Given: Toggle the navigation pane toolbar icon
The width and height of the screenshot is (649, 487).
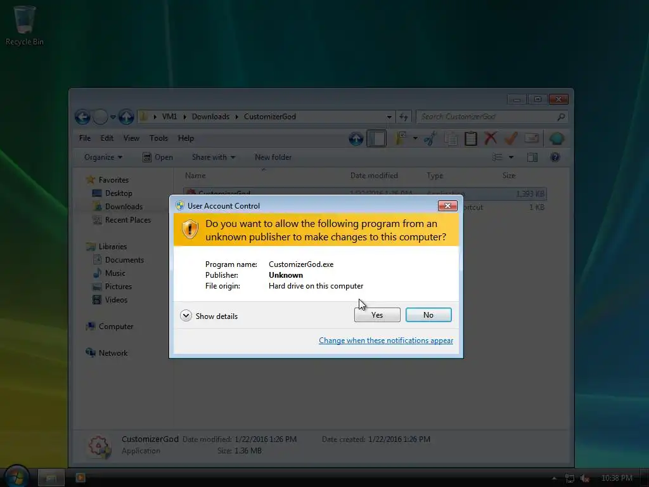Looking at the screenshot, I should click(376, 139).
